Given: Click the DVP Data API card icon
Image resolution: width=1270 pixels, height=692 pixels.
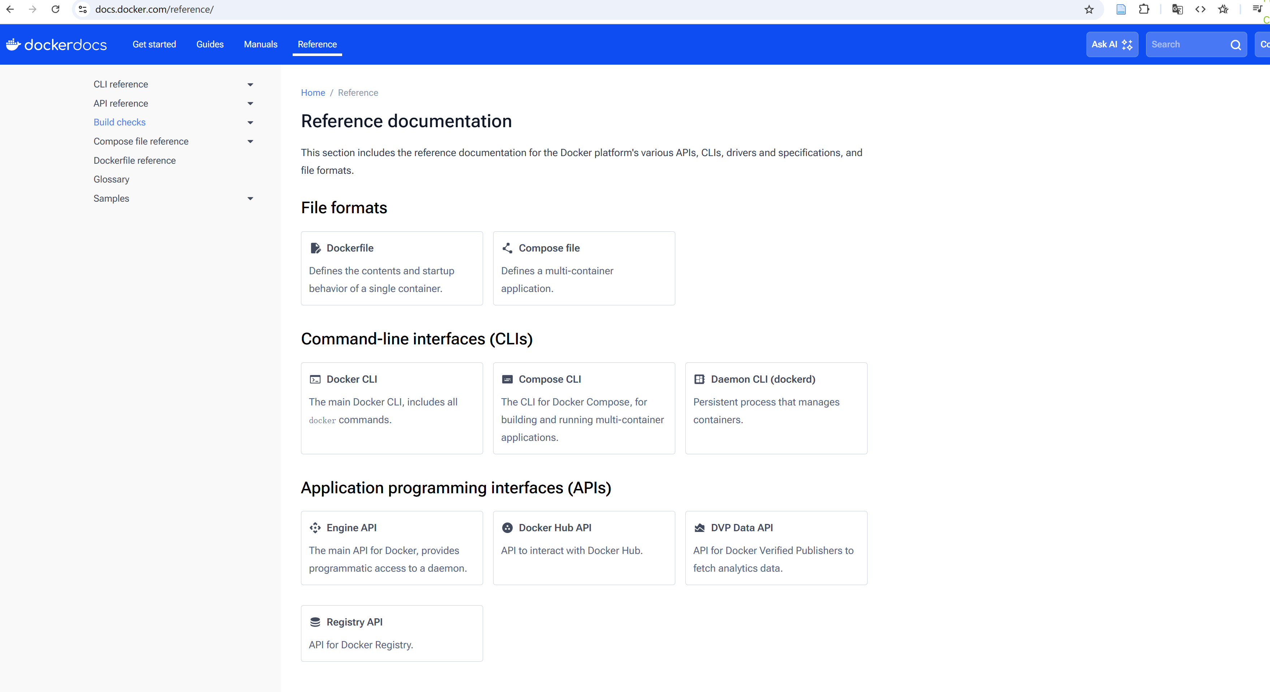Looking at the screenshot, I should (x=699, y=528).
